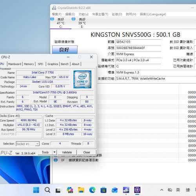Click the multiplier value x41.0 (8.0 - 42.0)

(29, 125)
